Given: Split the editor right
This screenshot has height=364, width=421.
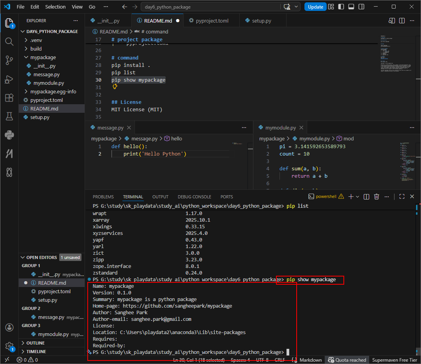Looking at the screenshot, I should pyautogui.click(x=402, y=21).
